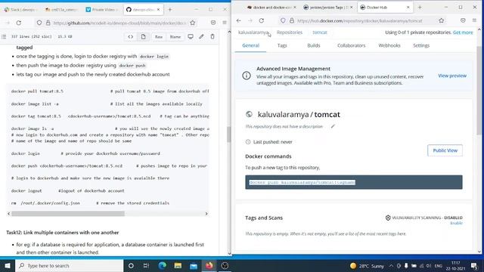The height and width of the screenshot is (272, 484).
Task: Go back in the Docker Hub browser
Action: [x=239, y=20]
